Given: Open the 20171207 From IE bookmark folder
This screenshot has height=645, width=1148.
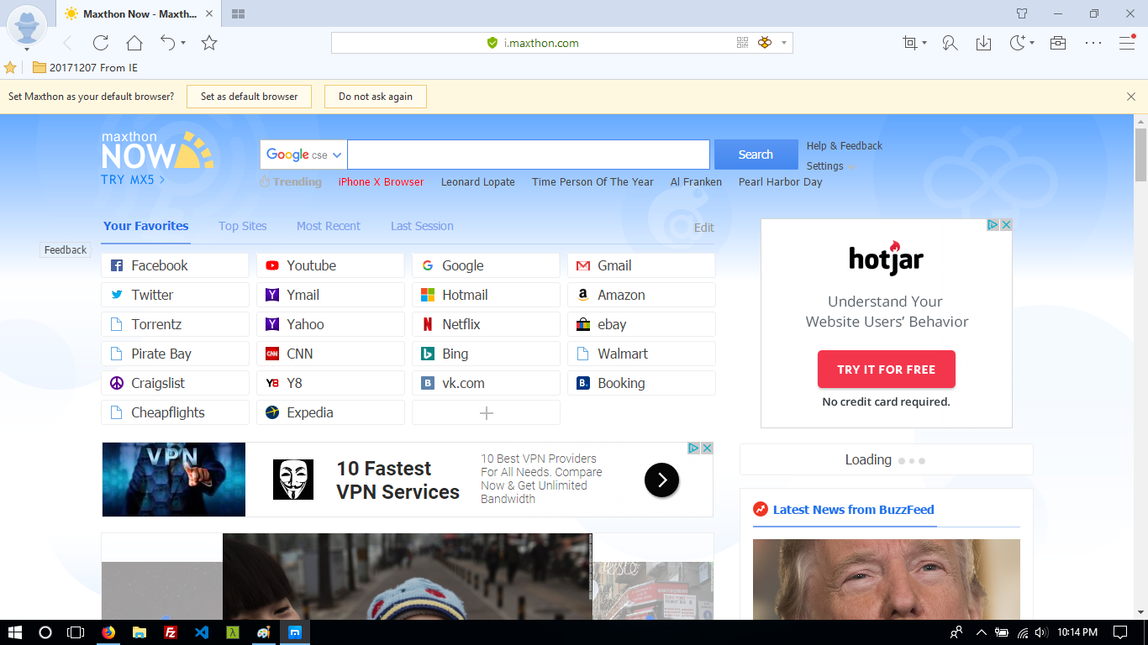Looking at the screenshot, I should (85, 67).
